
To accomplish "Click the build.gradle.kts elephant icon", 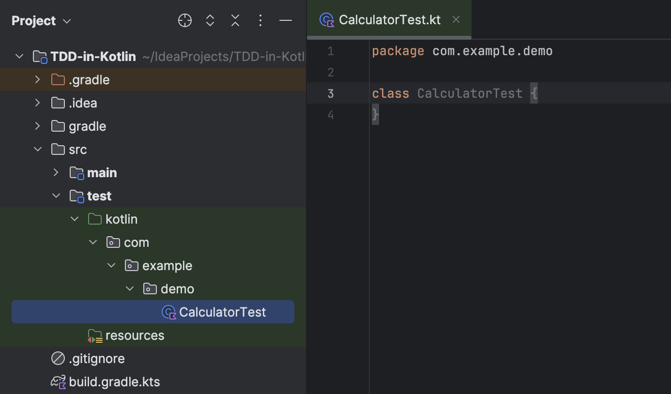I will pyautogui.click(x=58, y=382).
